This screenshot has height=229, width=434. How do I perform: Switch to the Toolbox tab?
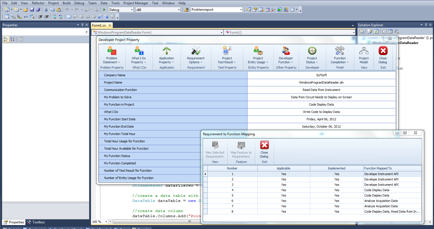point(36,222)
